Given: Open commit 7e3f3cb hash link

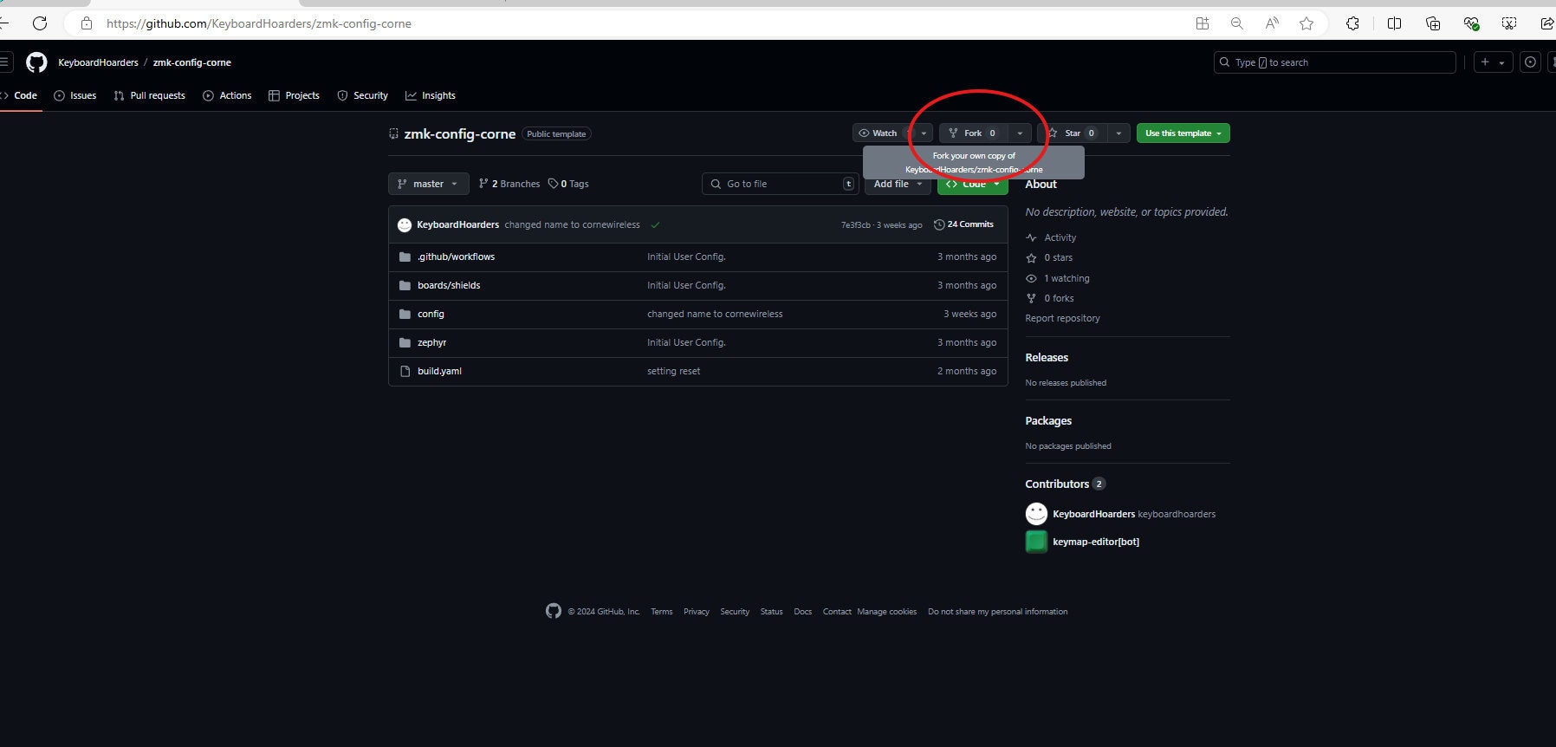Looking at the screenshot, I should [856, 225].
